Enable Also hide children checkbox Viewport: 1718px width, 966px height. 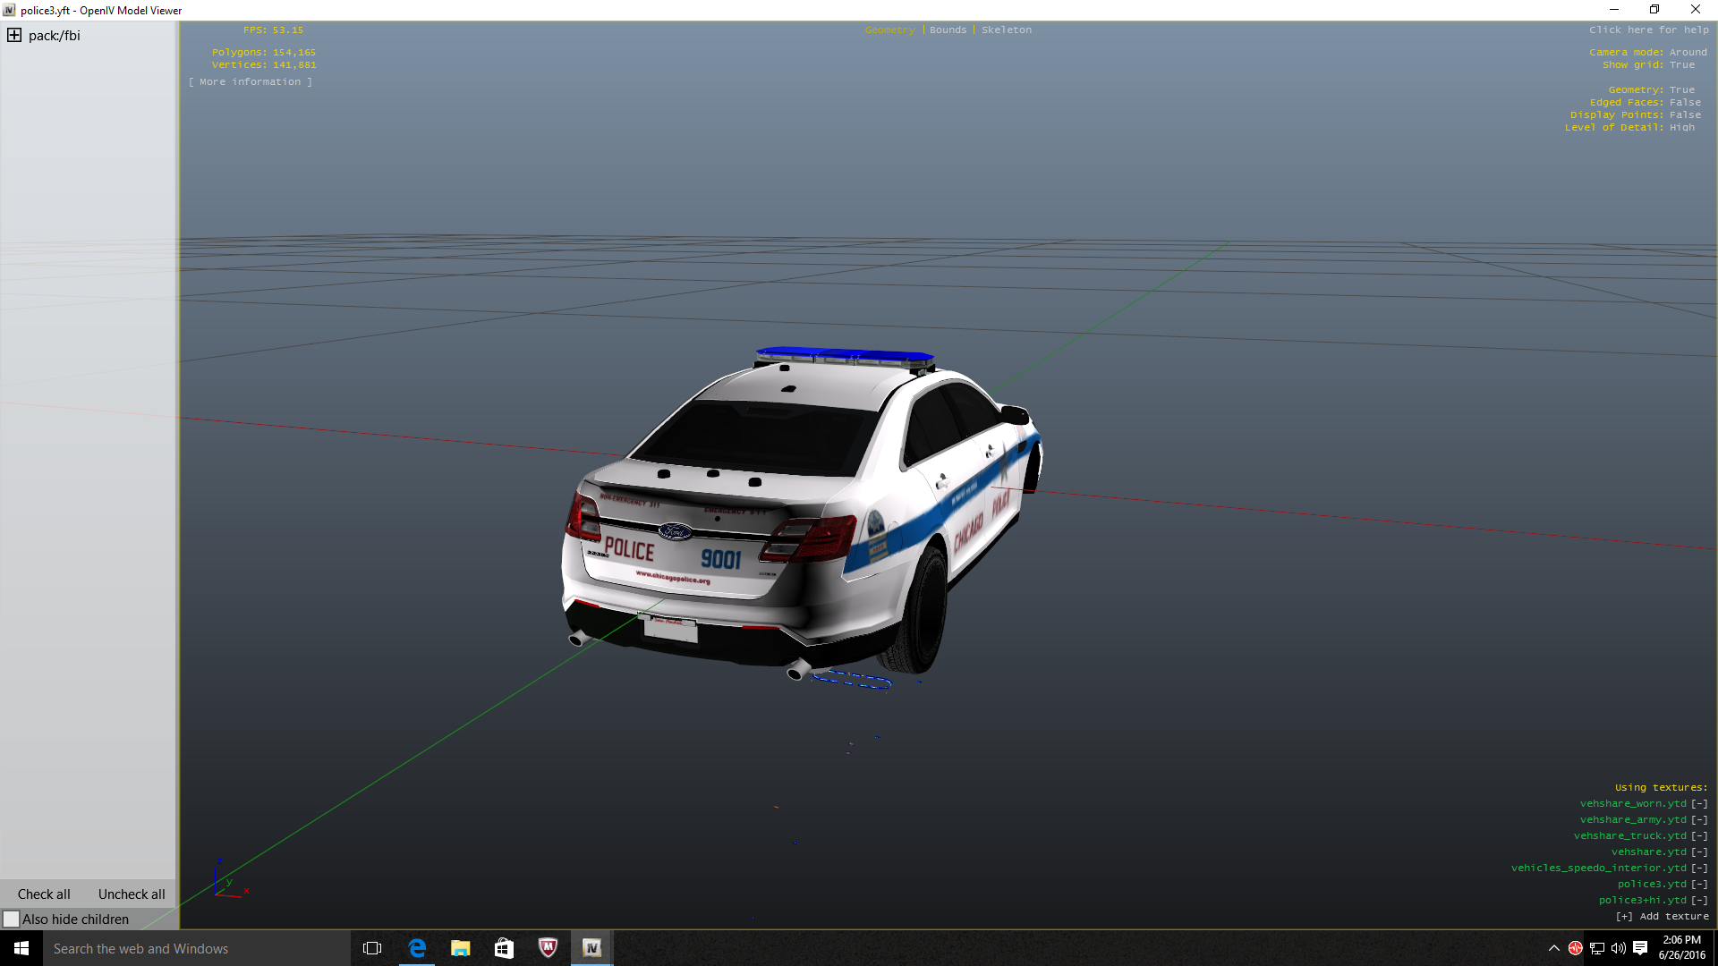pyautogui.click(x=12, y=919)
